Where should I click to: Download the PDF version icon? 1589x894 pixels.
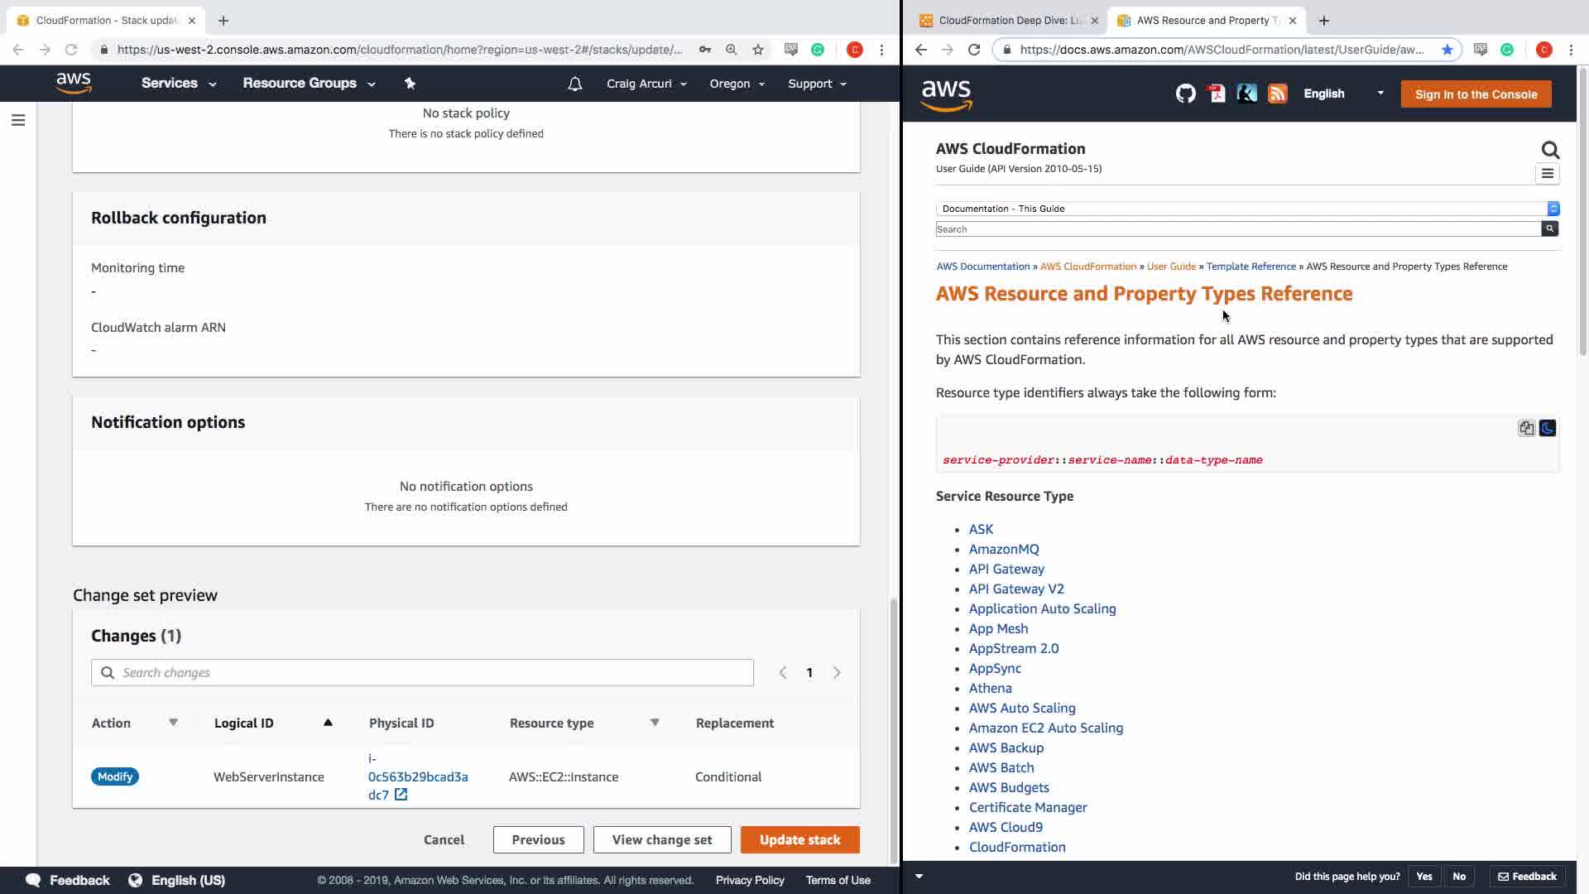1216,94
